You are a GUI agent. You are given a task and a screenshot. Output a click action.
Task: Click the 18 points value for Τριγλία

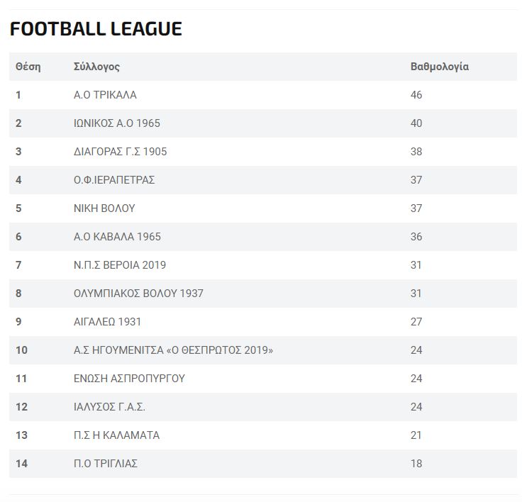pyautogui.click(x=416, y=464)
